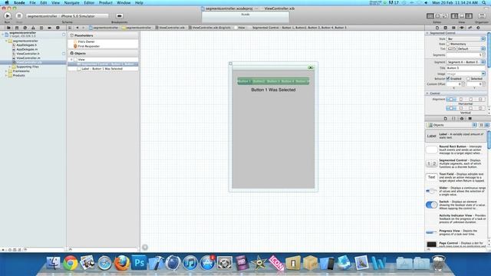The image size is (491, 276).
Task: Select the Assistant editor button
Action: point(437,16)
